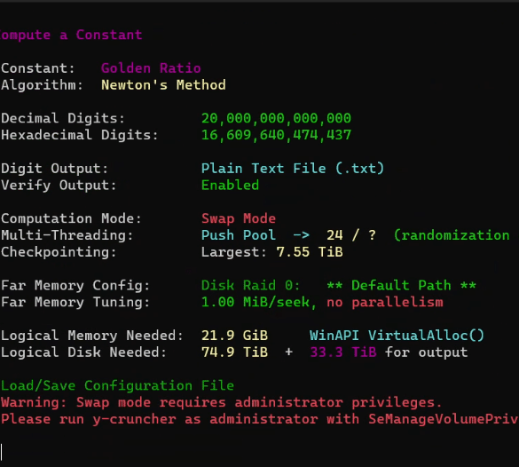This screenshot has width=519, height=467.
Task: Click the 33.3 TiB output disk value
Action: click(x=343, y=352)
